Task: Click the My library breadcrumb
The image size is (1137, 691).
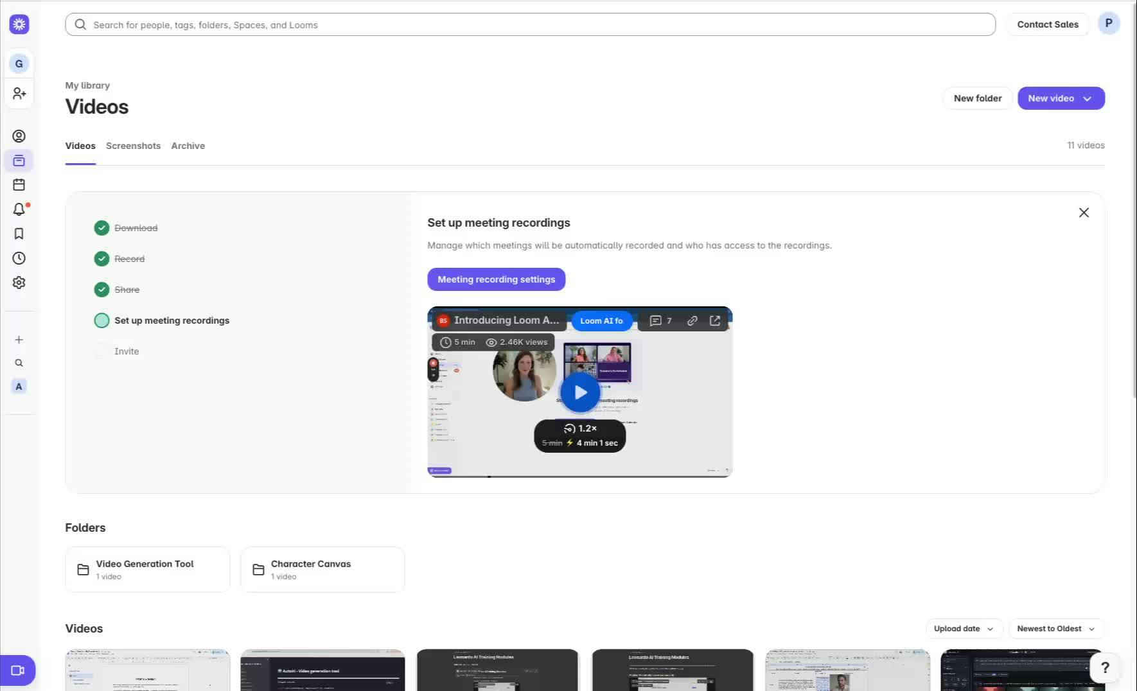Action: click(87, 85)
